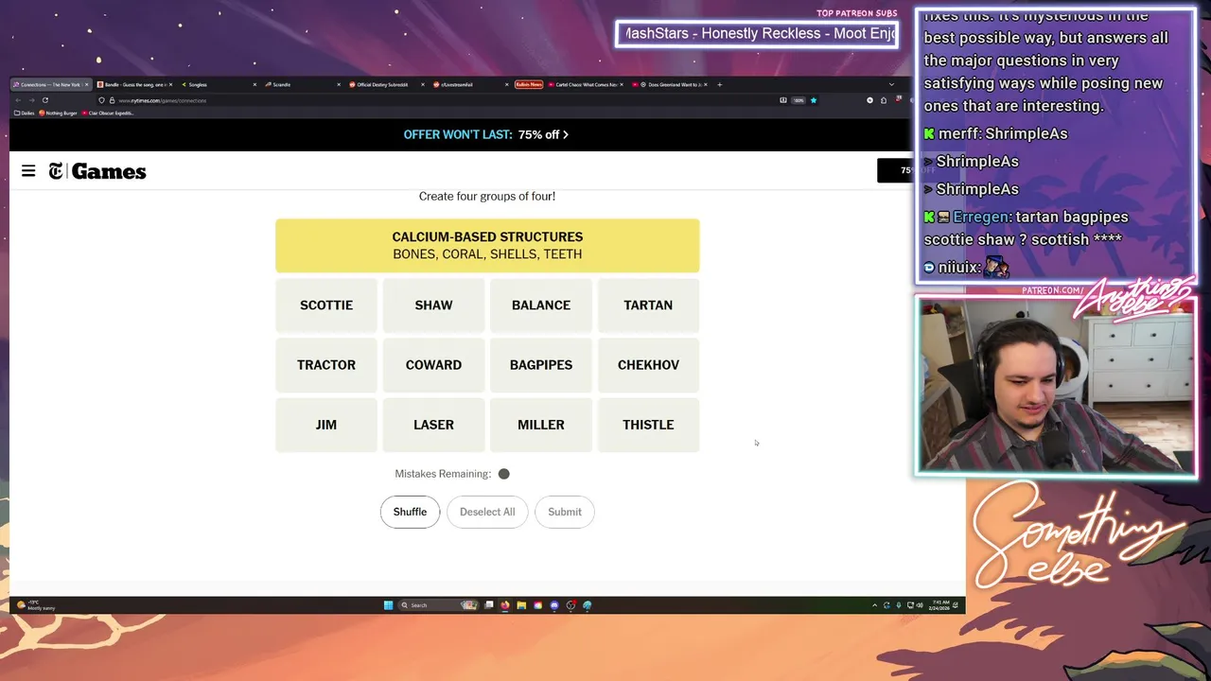
Task: Open the Dailies bookmark folder
Action: (x=25, y=113)
